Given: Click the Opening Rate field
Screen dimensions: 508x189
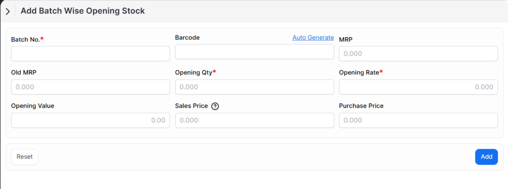Looking at the screenshot, I should point(418,87).
